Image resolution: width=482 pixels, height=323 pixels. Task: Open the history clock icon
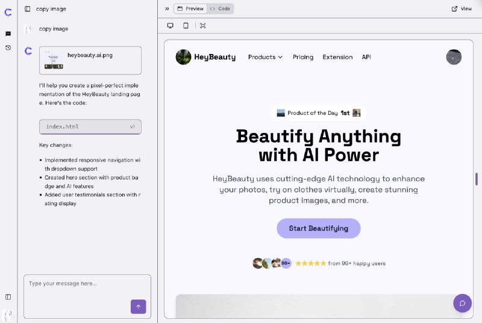coord(8,48)
